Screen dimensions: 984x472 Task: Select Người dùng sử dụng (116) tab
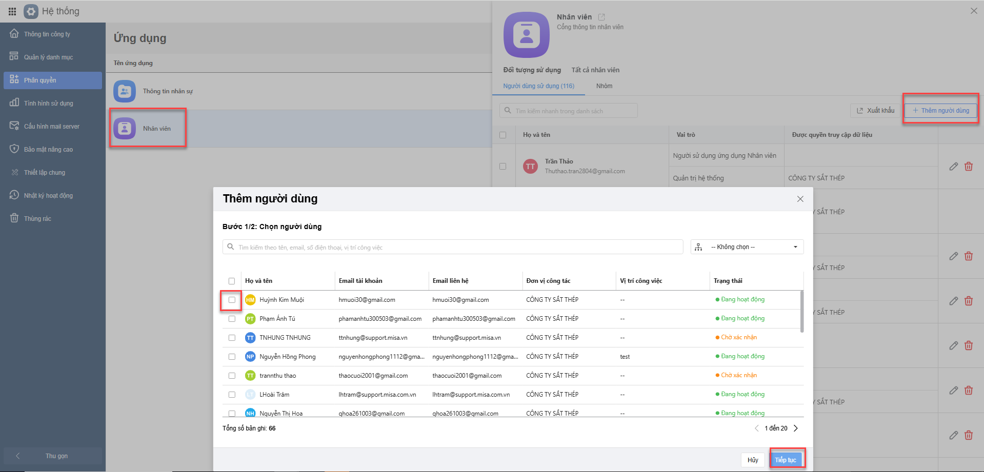538,86
